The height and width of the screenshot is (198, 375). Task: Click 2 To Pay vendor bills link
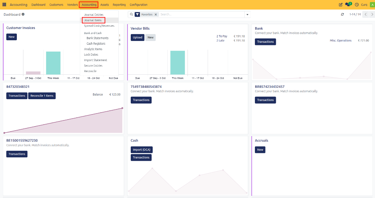(222, 36)
